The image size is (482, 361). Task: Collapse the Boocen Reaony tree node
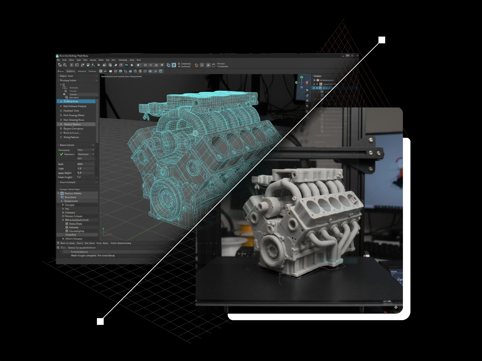coord(59,193)
